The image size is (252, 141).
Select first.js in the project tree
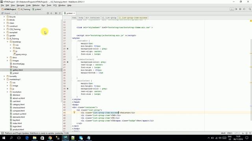click(15, 67)
